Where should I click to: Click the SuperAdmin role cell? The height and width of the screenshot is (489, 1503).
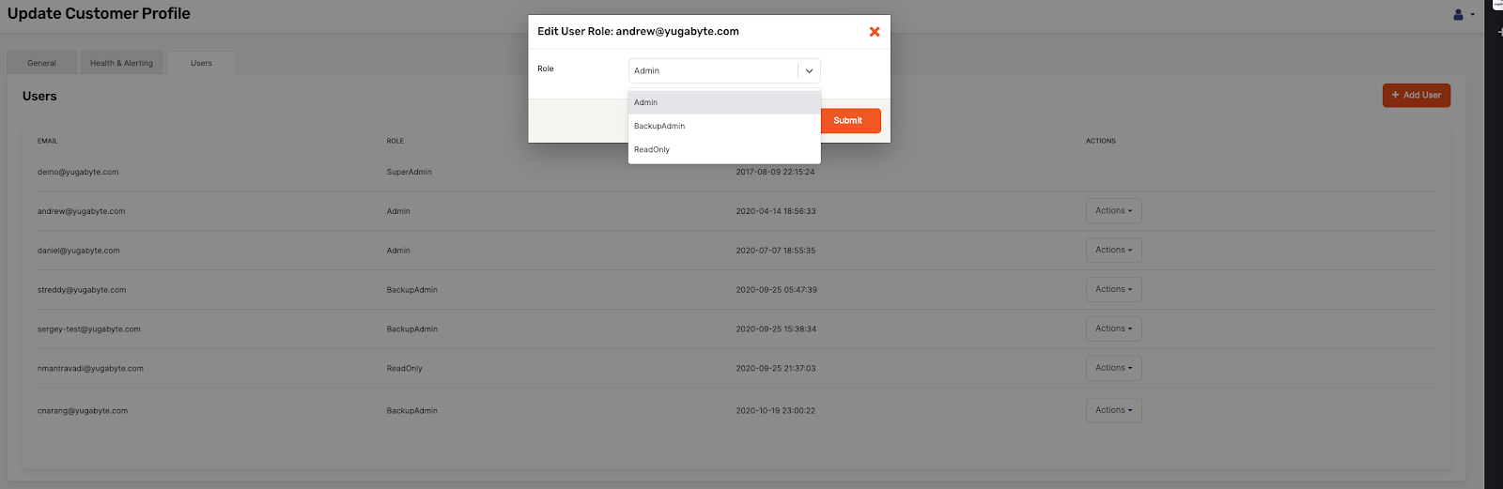[x=410, y=172]
